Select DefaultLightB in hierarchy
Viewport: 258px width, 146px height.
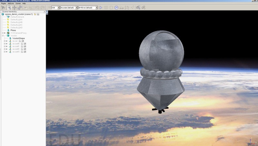point(16,22)
